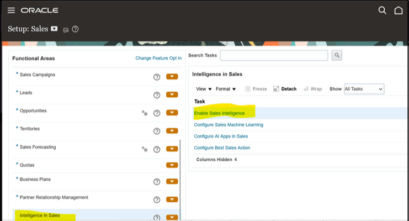This screenshot has width=409, height=221.
Task: Open the Setup: Sales offering dropdown
Action: click(x=54, y=29)
